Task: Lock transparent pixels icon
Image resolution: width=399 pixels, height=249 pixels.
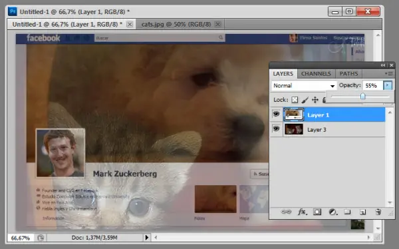Action: pyautogui.click(x=295, y=100)
